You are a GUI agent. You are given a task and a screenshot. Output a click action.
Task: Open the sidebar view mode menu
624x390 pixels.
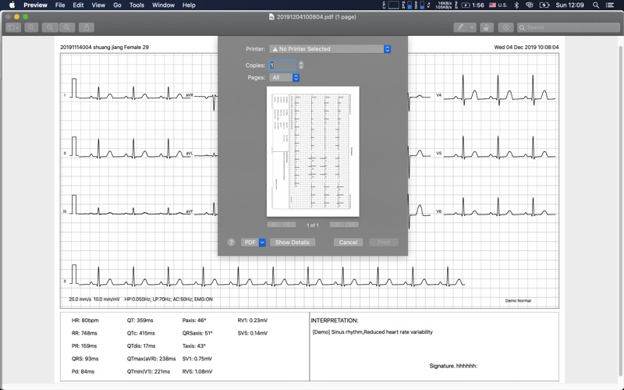(13, 27)
